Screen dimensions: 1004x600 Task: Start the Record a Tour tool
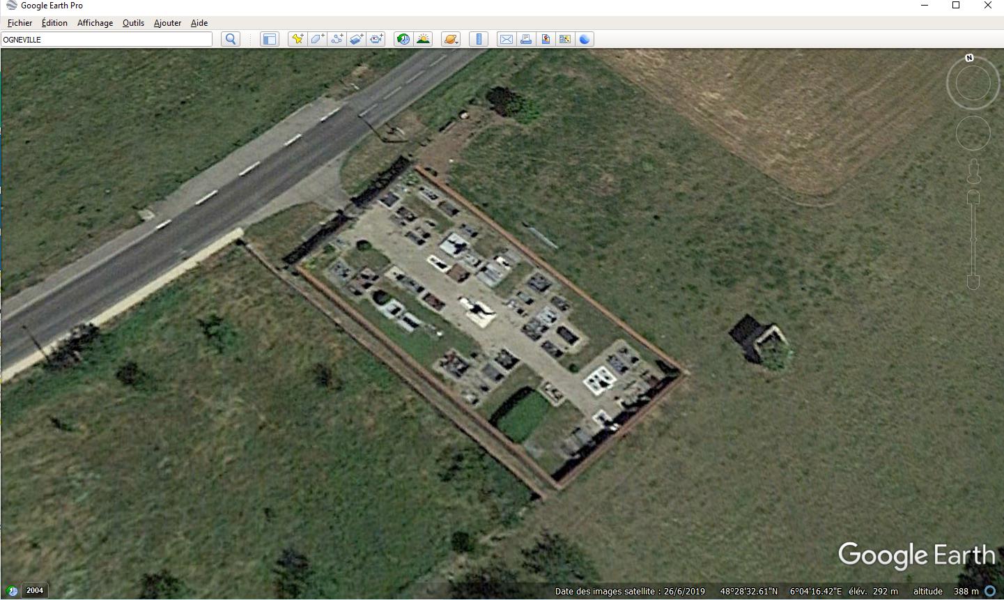point(376,39)
